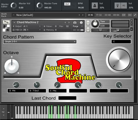Image resolution: width=138 pixels, height=120 pixels.
Task: Click the instrument pan slider
Action: pyautogui.click(x=100, y=30)
